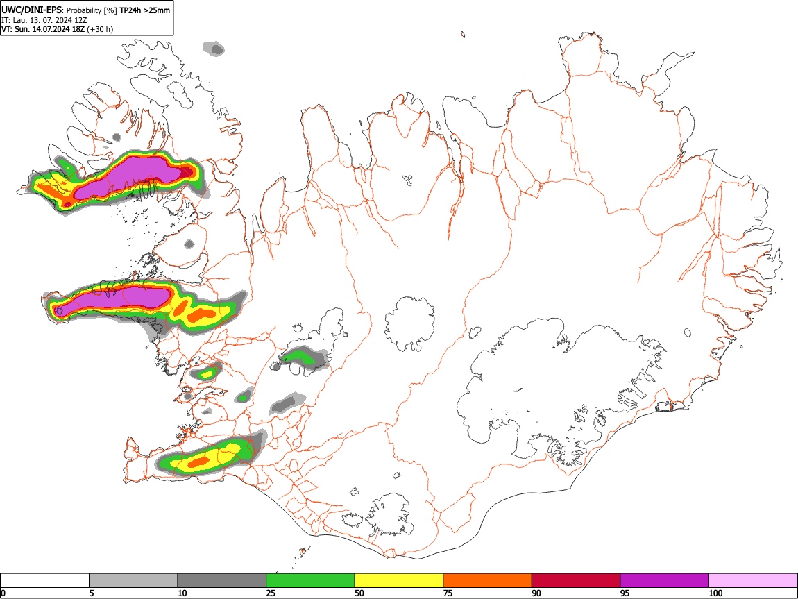Click the 'TP24h >25mm' parameter label
798x599 pixels.
point(144,10)
